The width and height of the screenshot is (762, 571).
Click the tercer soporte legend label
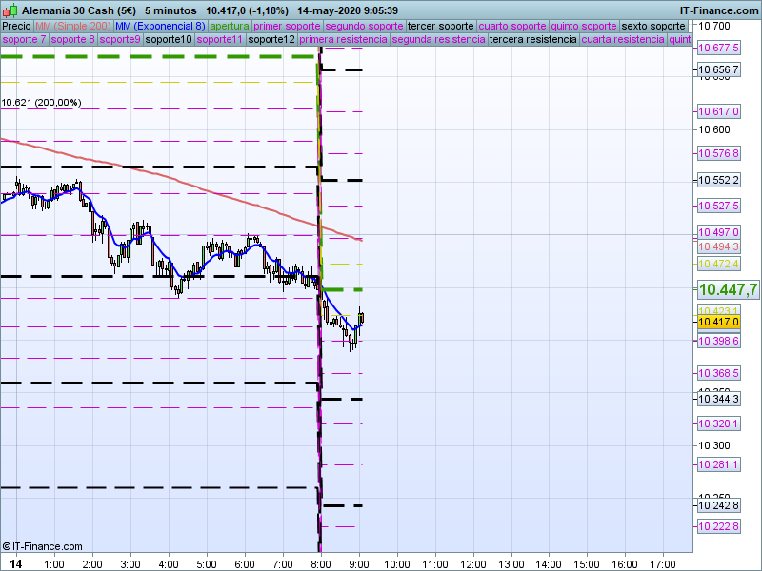coord(440,26)
